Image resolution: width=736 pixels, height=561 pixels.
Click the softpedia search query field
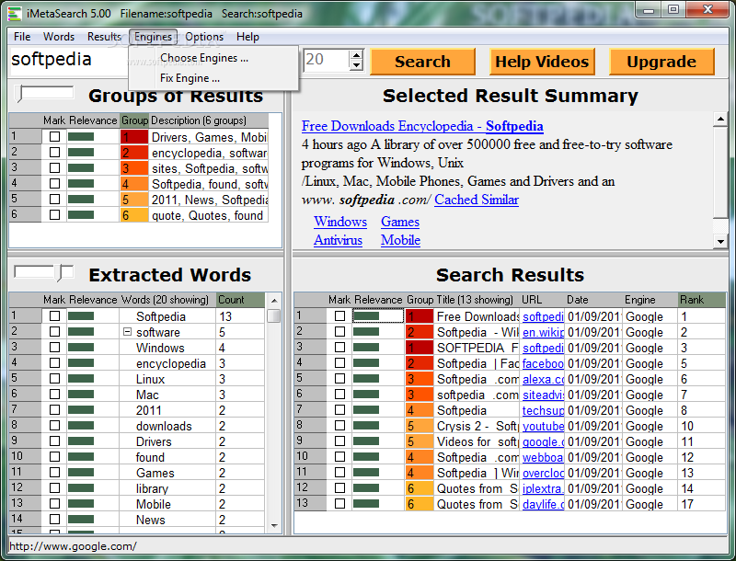(x=69, y=60)
